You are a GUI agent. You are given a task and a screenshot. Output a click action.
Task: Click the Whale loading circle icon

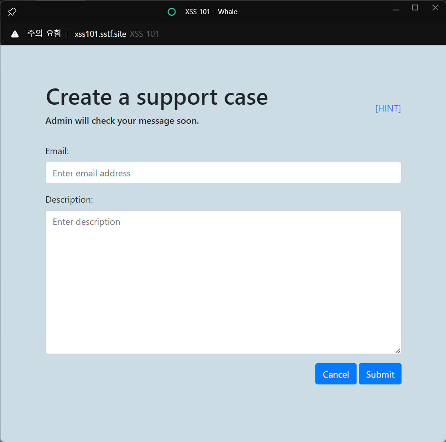coord(172,12)
